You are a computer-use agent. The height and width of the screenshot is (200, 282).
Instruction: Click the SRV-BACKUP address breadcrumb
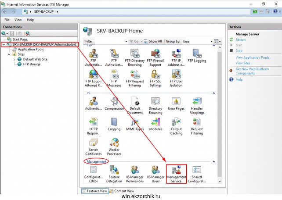(43, 11)
